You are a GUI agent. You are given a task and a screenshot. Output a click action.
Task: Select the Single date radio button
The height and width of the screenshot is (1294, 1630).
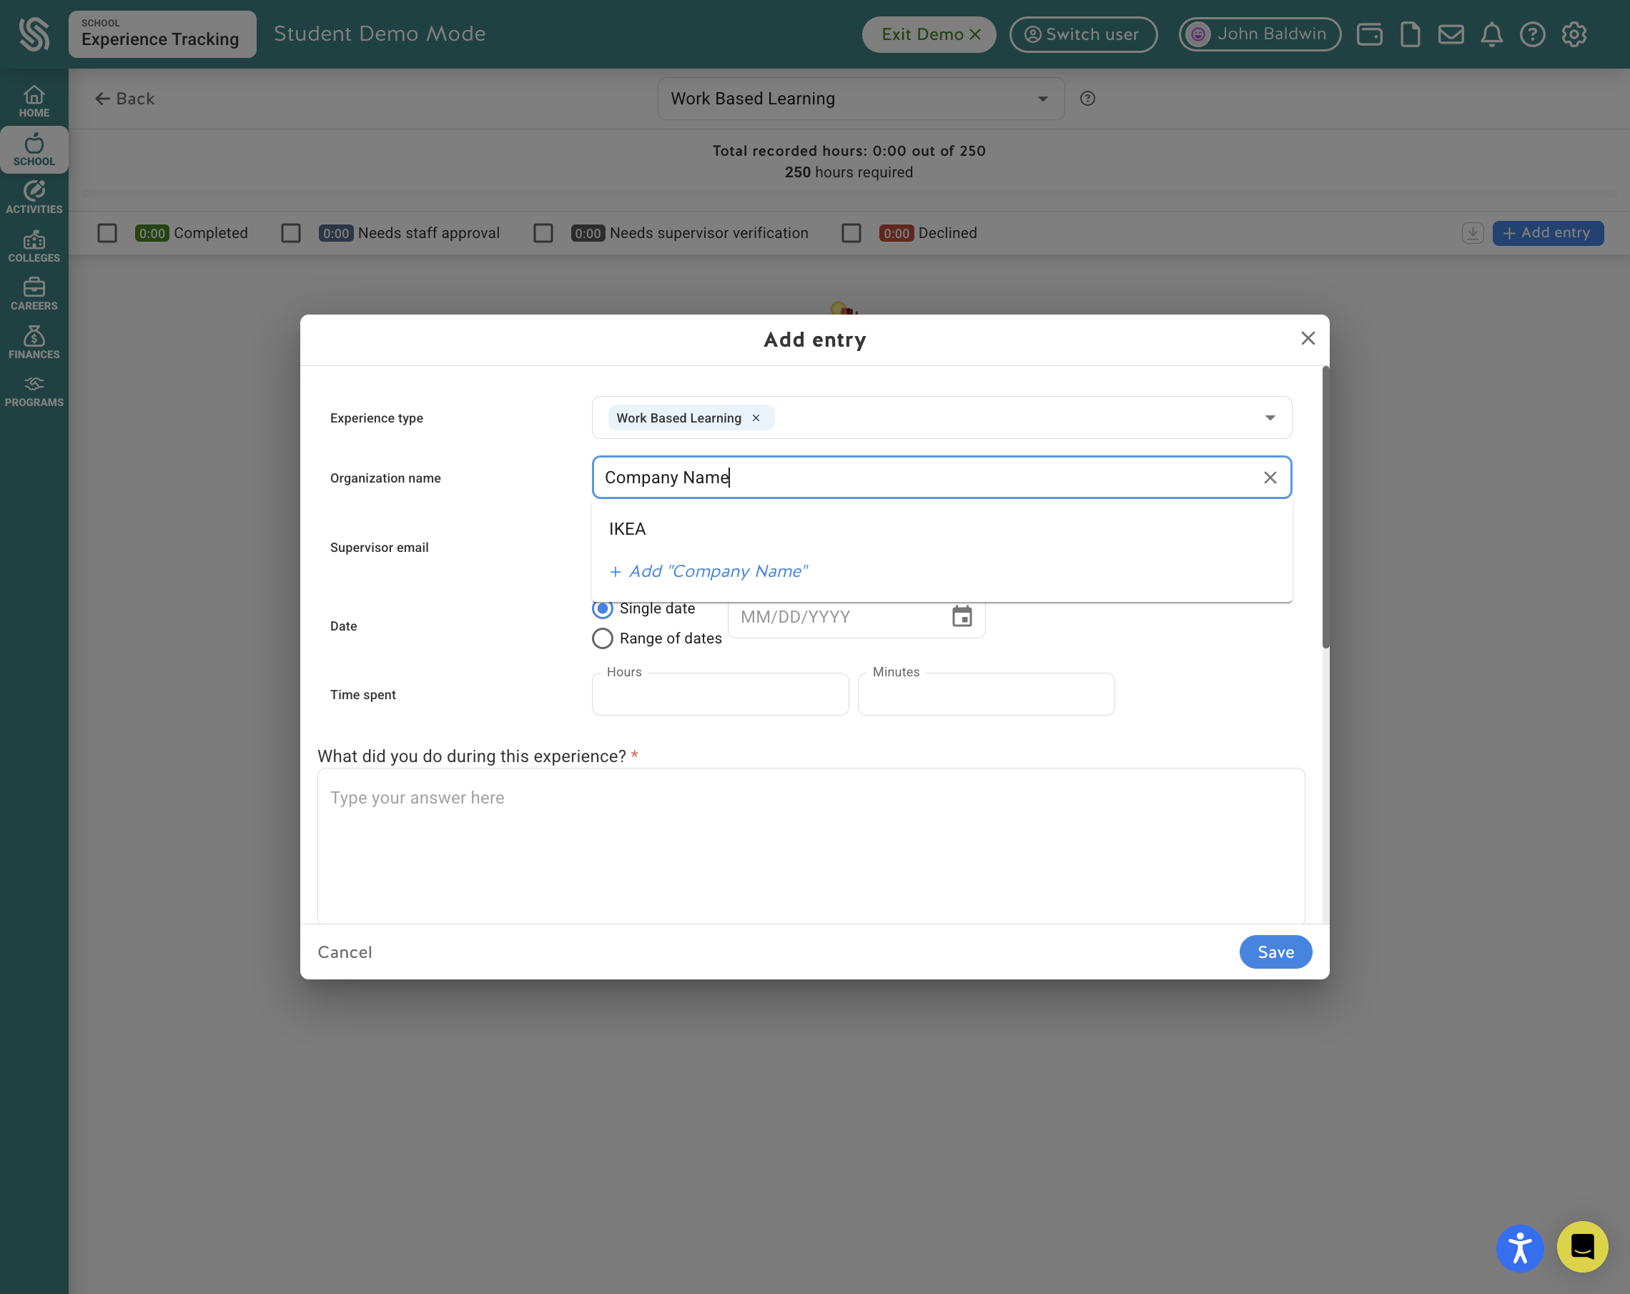[603, 609]
